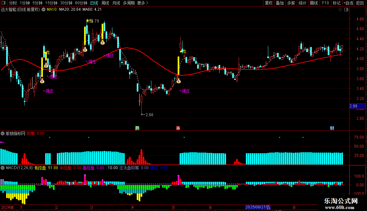Click the 低控盘: 51.88 indicator value
The width and height of the screenshot is (367, 211).
tap(46, 168)
